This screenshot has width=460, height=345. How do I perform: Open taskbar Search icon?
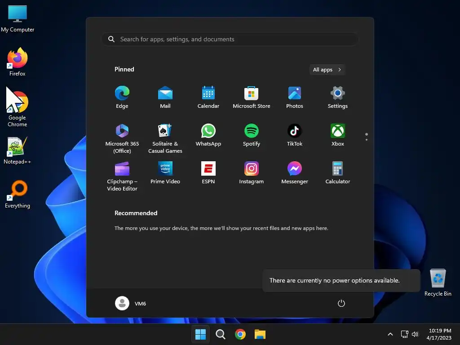pyautogui.click(x=220, y=334)
